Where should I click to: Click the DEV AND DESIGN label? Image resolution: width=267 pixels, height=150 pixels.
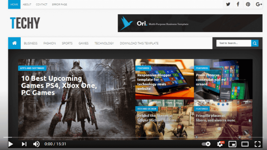(x=147, y=109)
